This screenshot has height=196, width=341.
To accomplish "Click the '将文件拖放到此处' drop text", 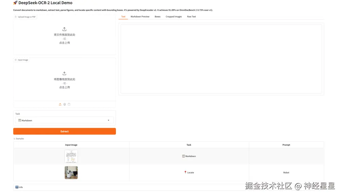I will point(65,35).
